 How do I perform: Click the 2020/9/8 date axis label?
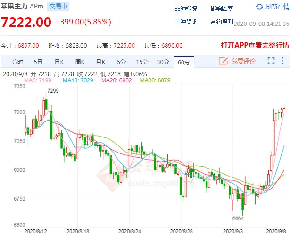(276, 231)
